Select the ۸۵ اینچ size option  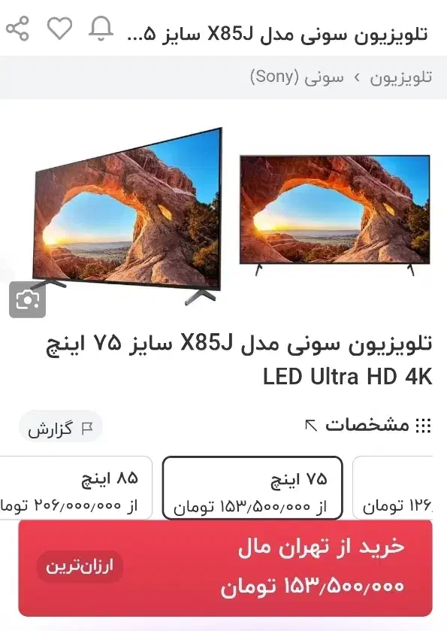click(x=76, y=488)
